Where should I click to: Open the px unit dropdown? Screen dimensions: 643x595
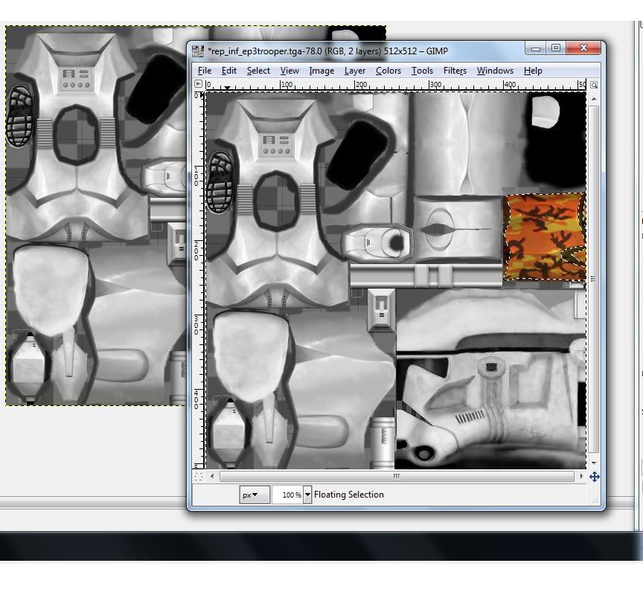(255, 495)
